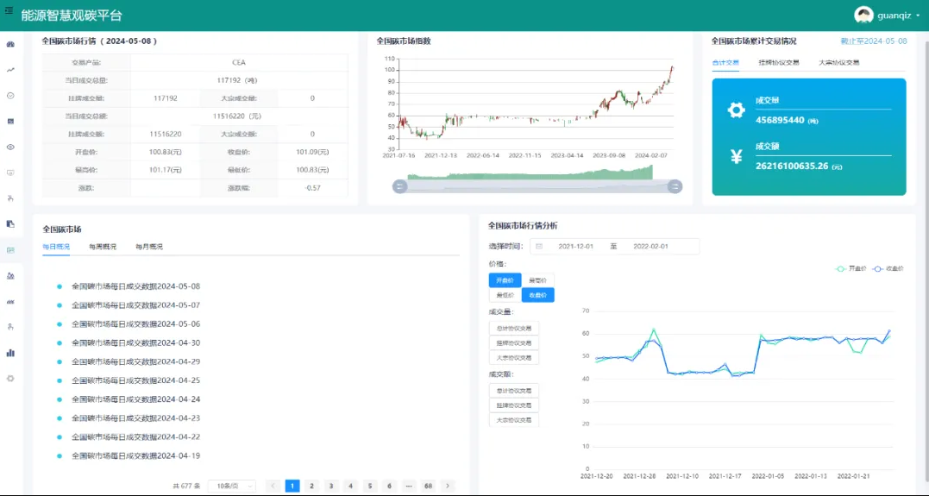Image resolution: width=929 pixels, height=496 pixels.
Task: Click the start date field 2021-12-01
Action: 576,247
